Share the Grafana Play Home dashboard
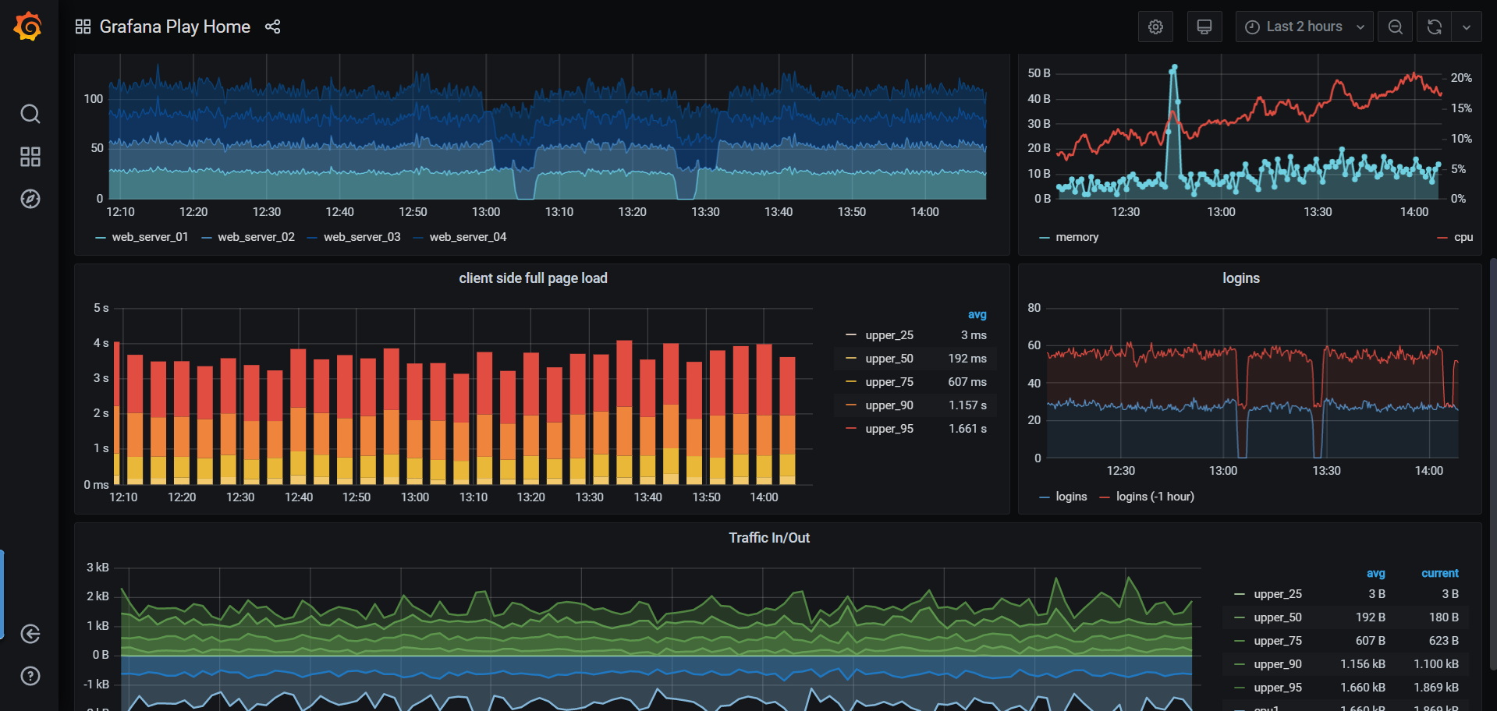The width and height of the screenshot is (1497, 711). tap(272, 26)
